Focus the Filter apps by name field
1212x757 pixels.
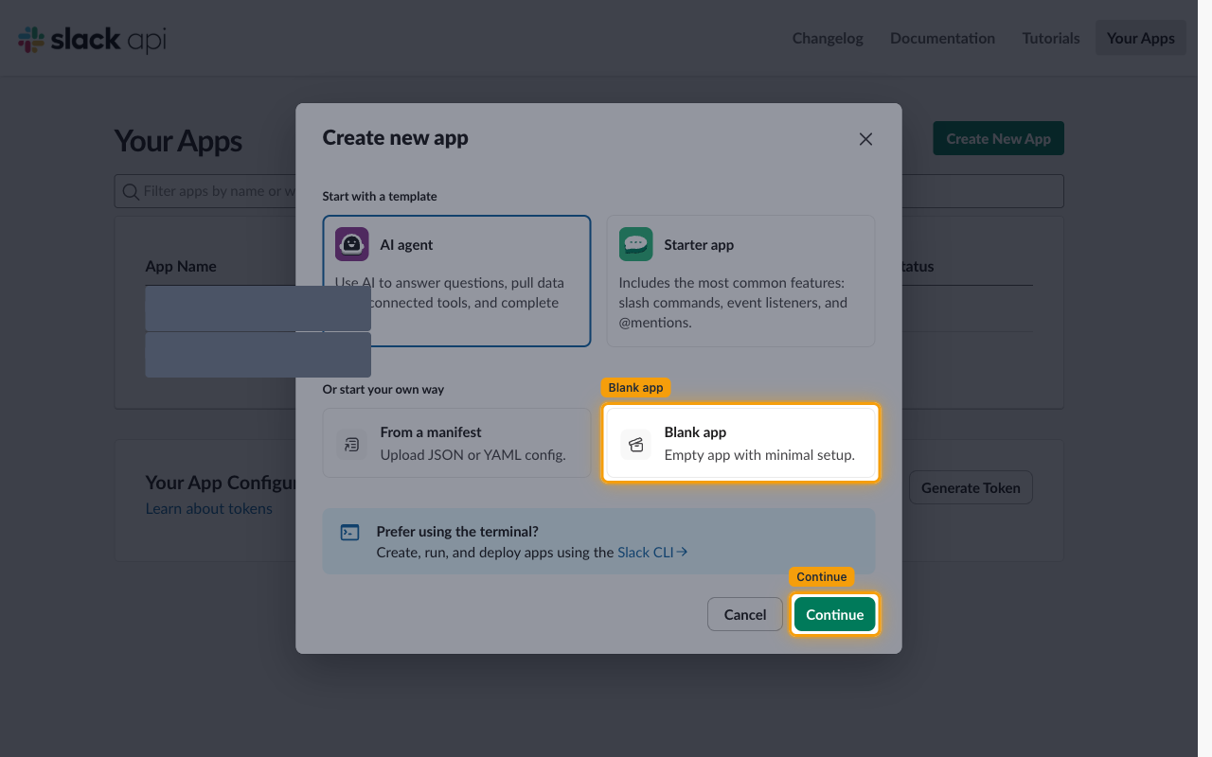point(589,191)
